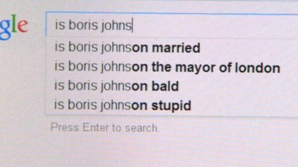Click the blue letter g in the logo

[x=5, y=29]
